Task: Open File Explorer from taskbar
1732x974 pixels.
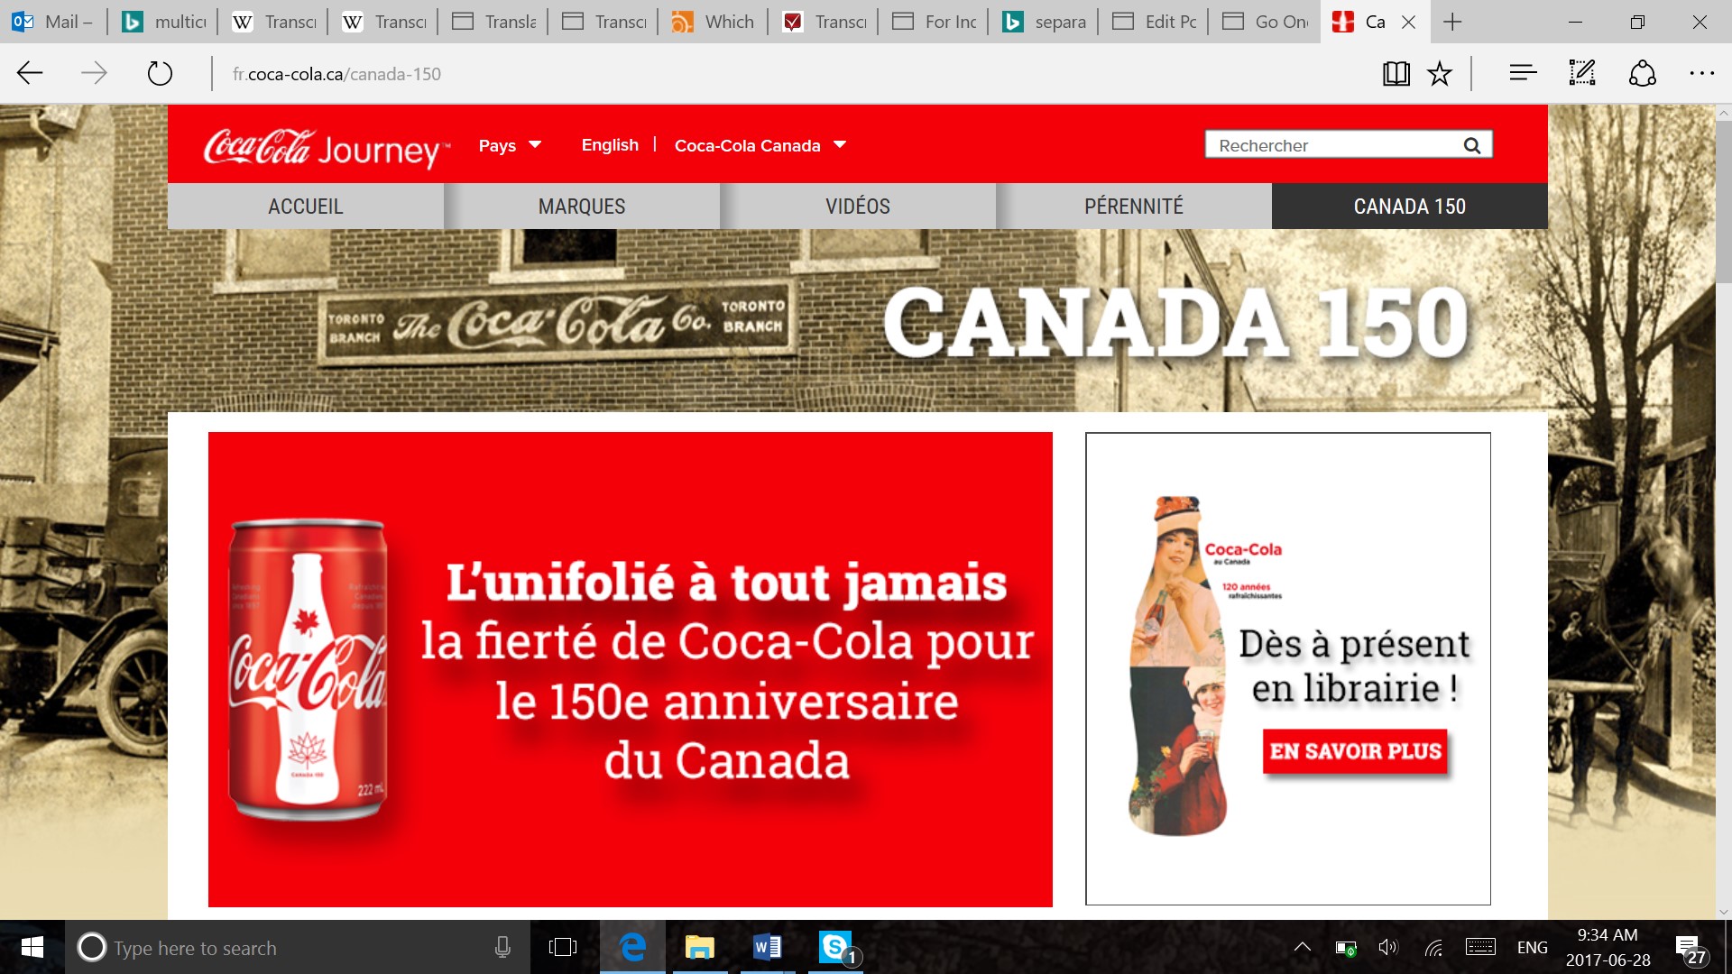Action: click(699, 947)
